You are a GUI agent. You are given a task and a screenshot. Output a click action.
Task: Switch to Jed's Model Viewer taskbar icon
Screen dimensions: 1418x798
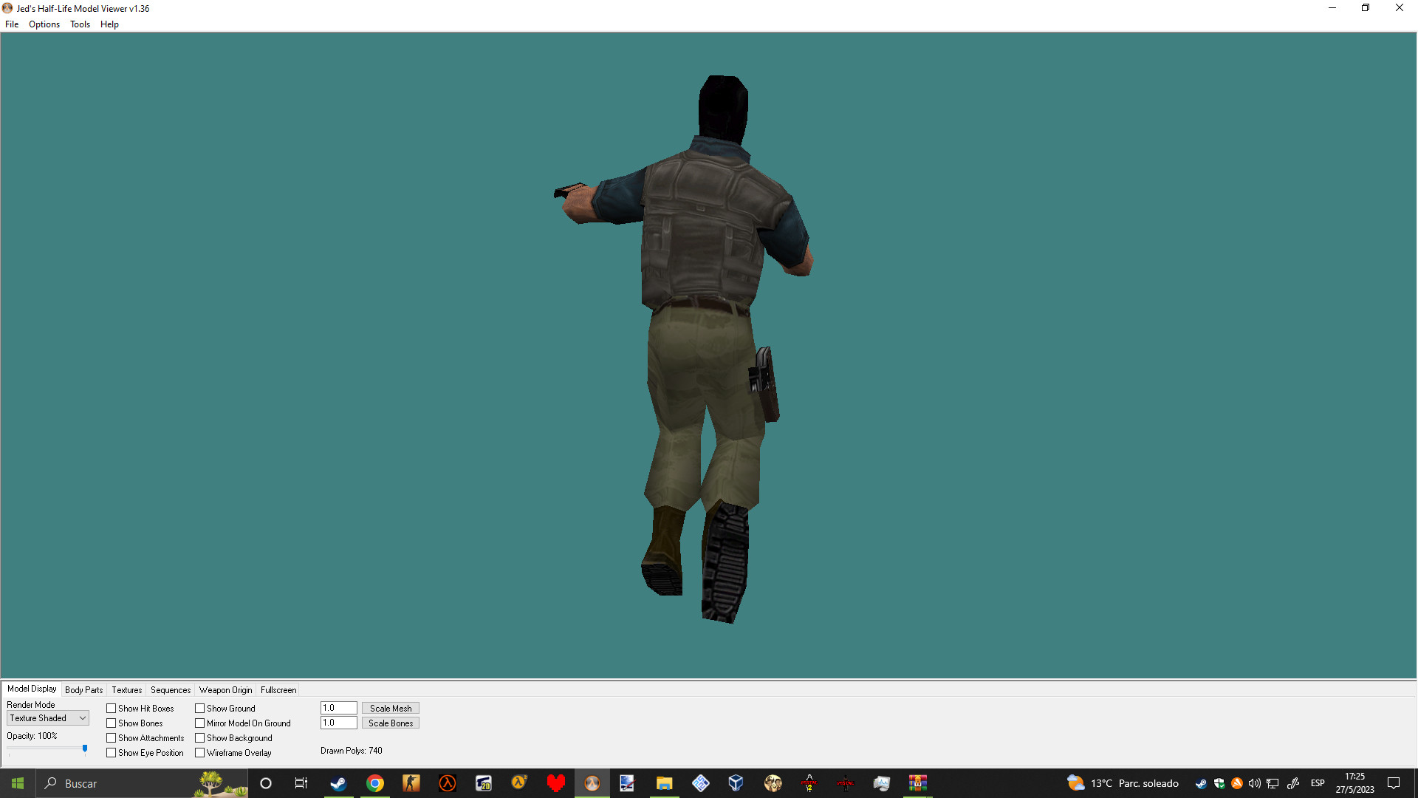coord(592,783)
